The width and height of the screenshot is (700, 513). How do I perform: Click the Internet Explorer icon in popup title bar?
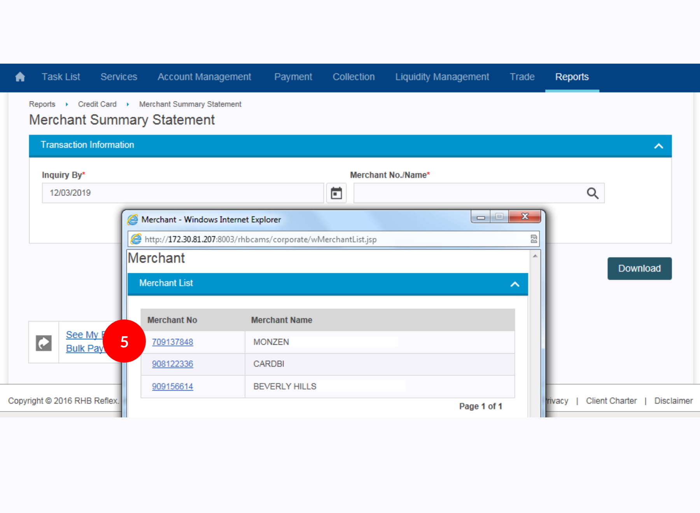133,220
